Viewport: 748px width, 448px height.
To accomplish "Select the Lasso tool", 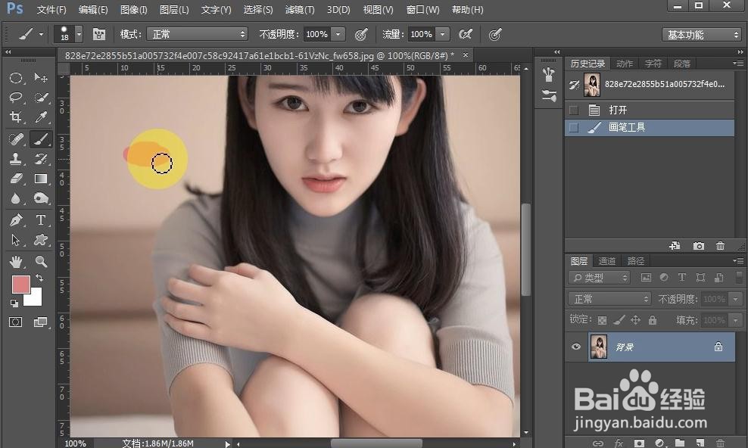I will (16, 97).
